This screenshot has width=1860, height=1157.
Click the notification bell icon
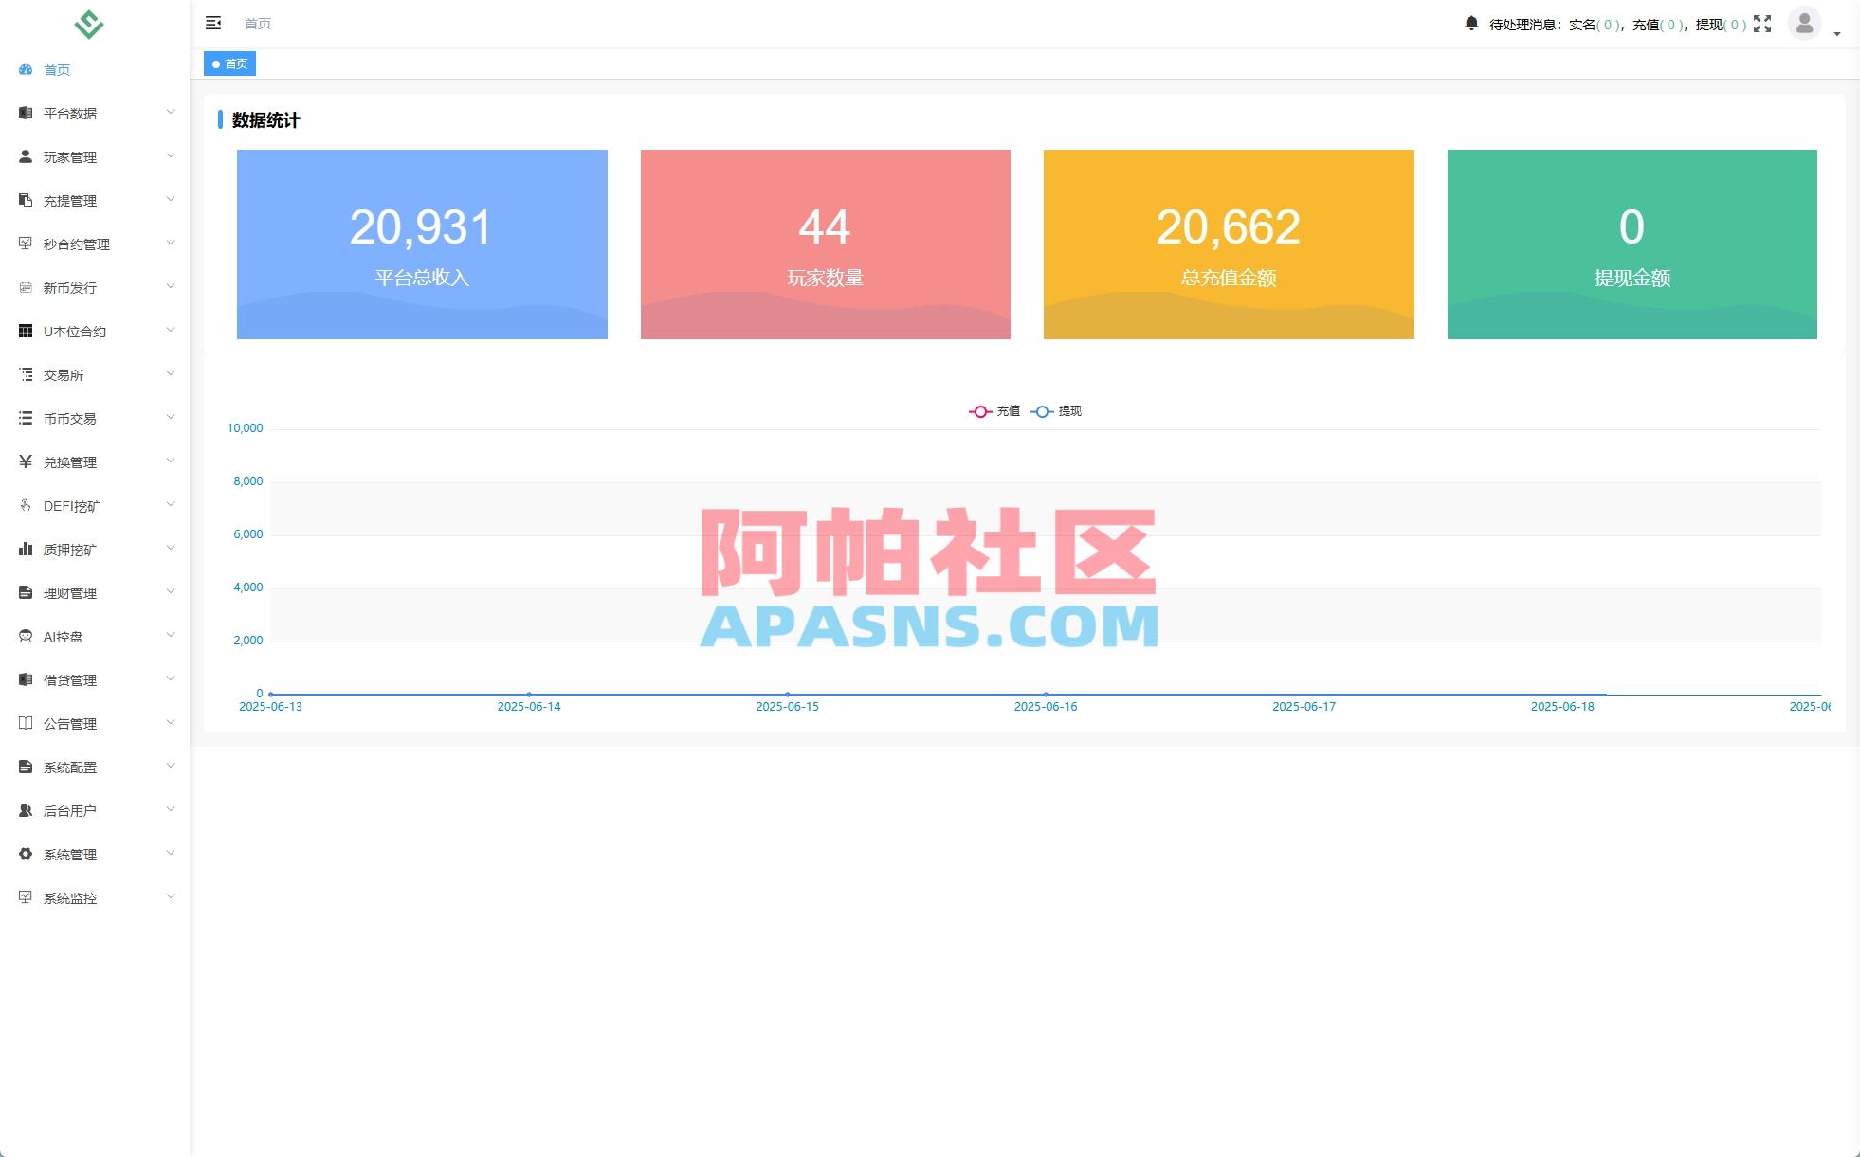tap(1473, 24)
